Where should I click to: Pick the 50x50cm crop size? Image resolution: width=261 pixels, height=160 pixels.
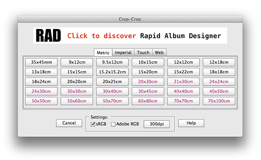[41, 101]
